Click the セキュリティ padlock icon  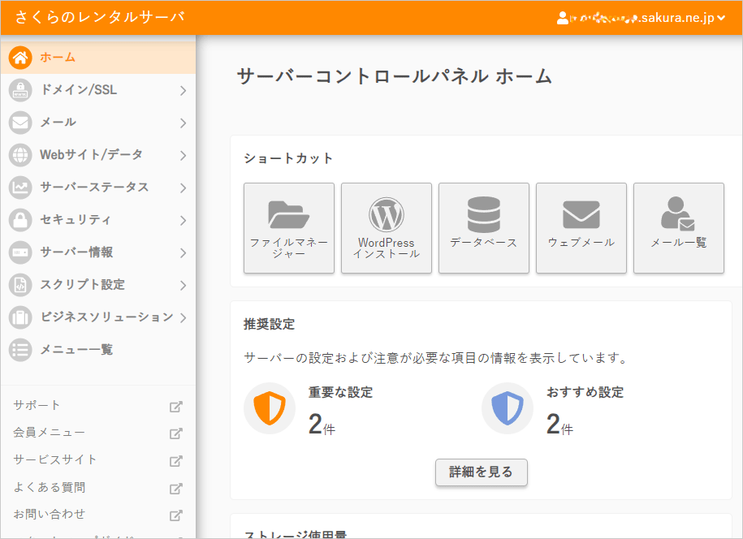pyautogui.click(x=20, y=220)
